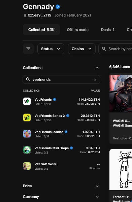Screen dimensions: 132x202
Task: Open the Earnest Ermine item thumbnail
Action: (121, 170)
